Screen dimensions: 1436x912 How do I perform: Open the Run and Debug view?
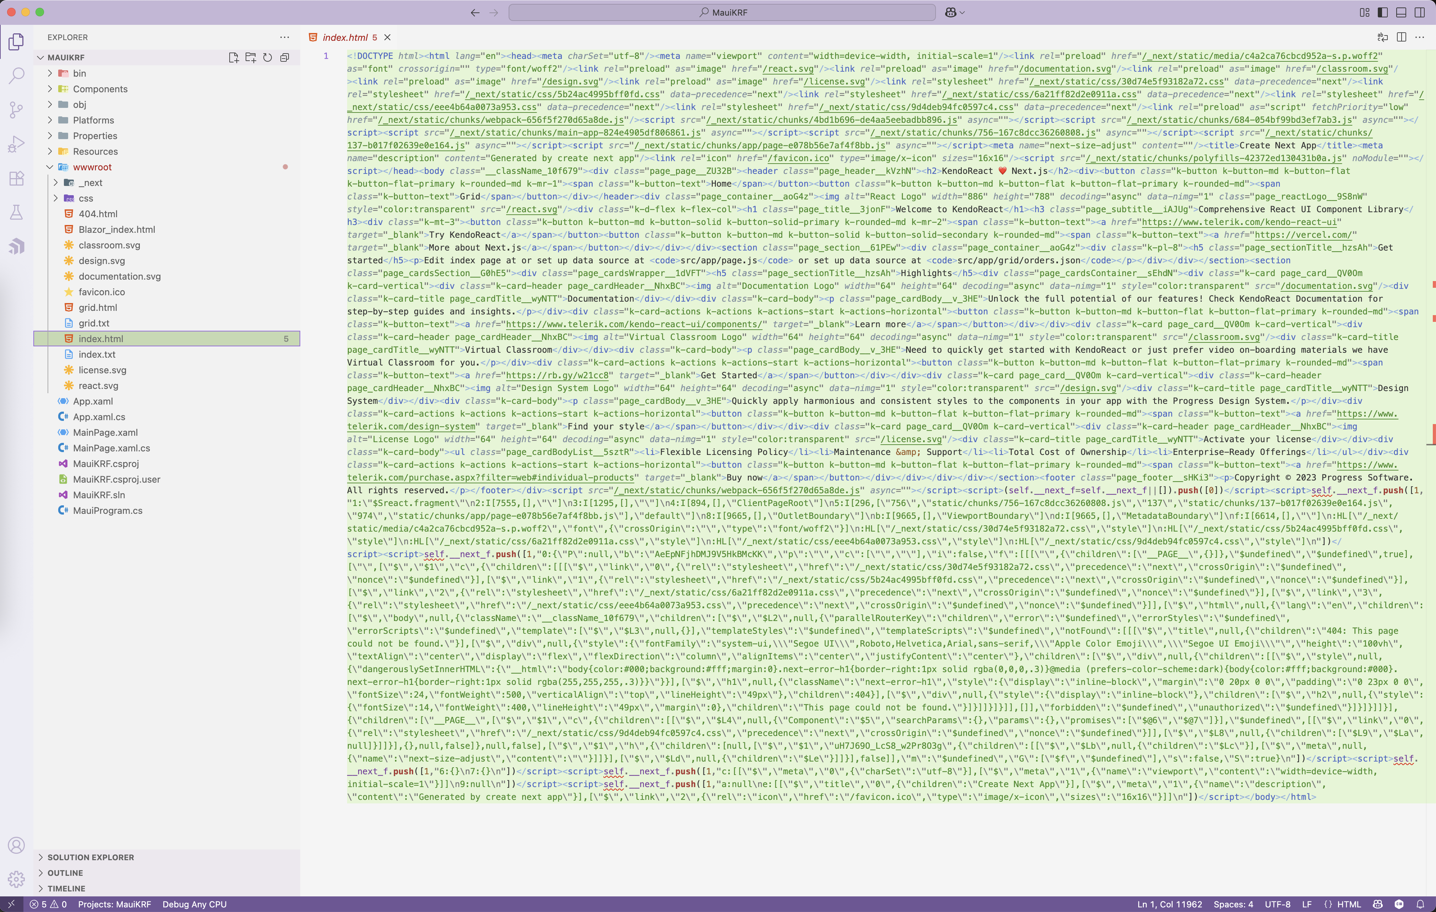point(17,144)
